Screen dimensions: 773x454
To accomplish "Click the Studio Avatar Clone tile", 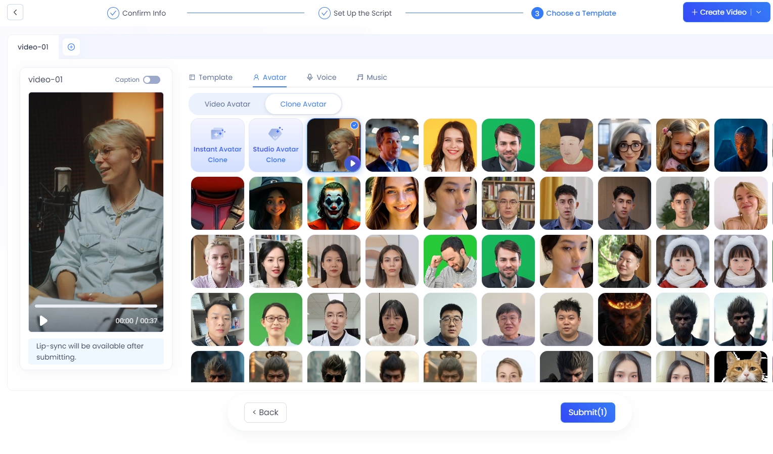I will 276,145.
